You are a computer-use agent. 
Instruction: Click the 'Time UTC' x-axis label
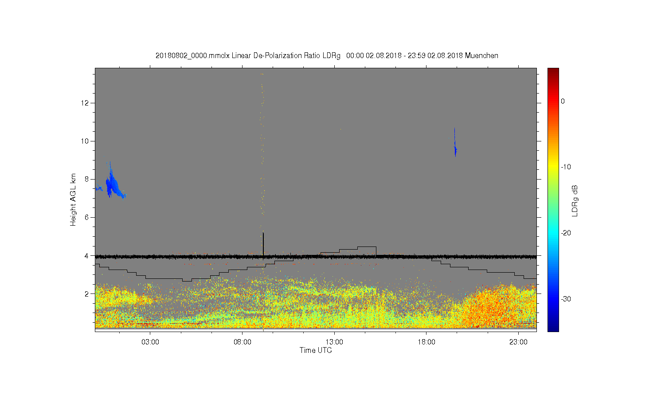click(316, 350)
